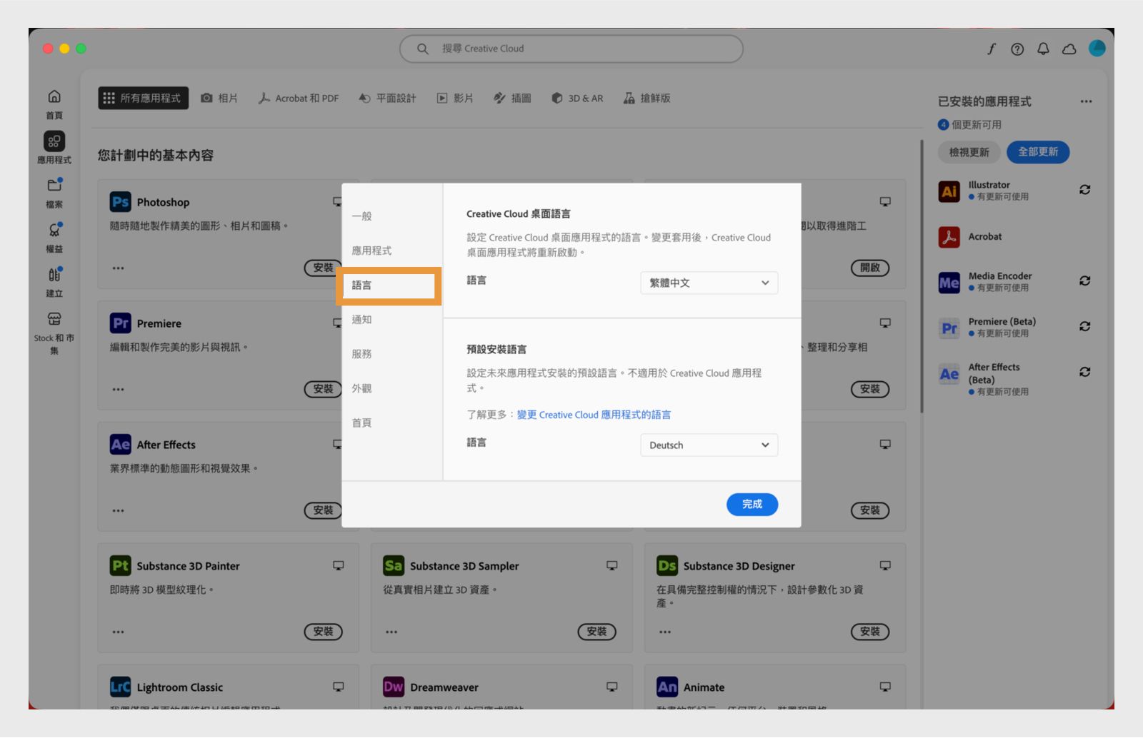Click the Premiere Pr card icon
Screen dimensions: 1143x738
120,323
